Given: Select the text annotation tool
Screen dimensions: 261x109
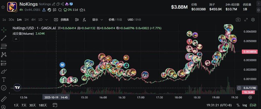Looking at the screenshot, I should pos(4,80).
